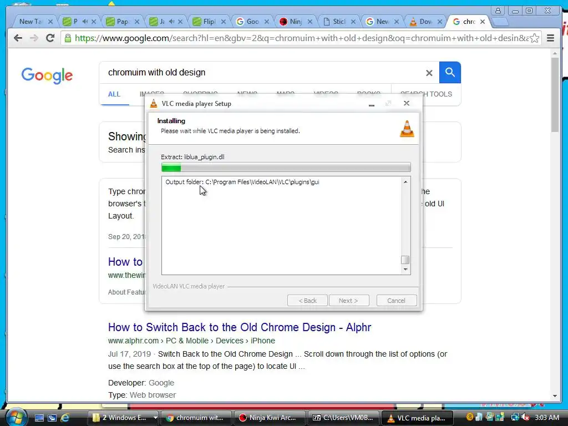Click the installer log scrollbar thumb
Image resolution: width=568 pixels, height=426 pixels.
click(405, 260)
